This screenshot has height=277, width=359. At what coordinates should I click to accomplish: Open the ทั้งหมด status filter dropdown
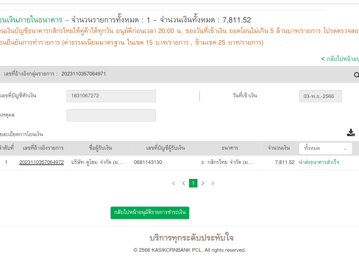325,148
